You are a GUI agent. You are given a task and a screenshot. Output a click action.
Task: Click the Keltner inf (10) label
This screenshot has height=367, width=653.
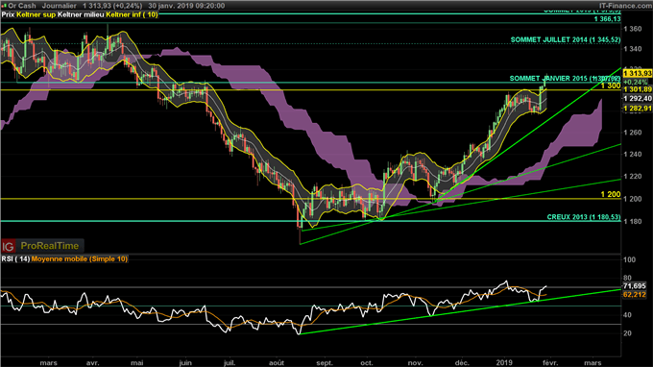pos(132,14)
